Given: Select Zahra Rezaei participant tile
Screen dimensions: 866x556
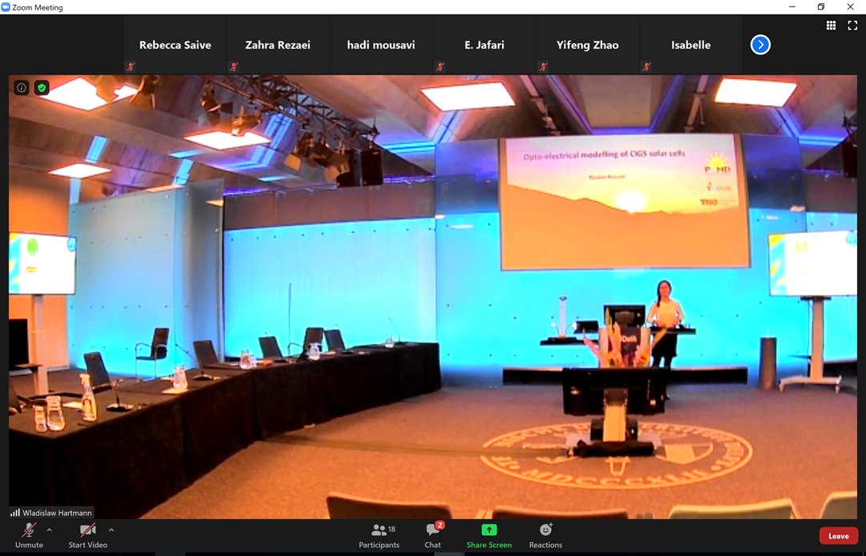Looking at the screenshot, I should tap(277, 45).
